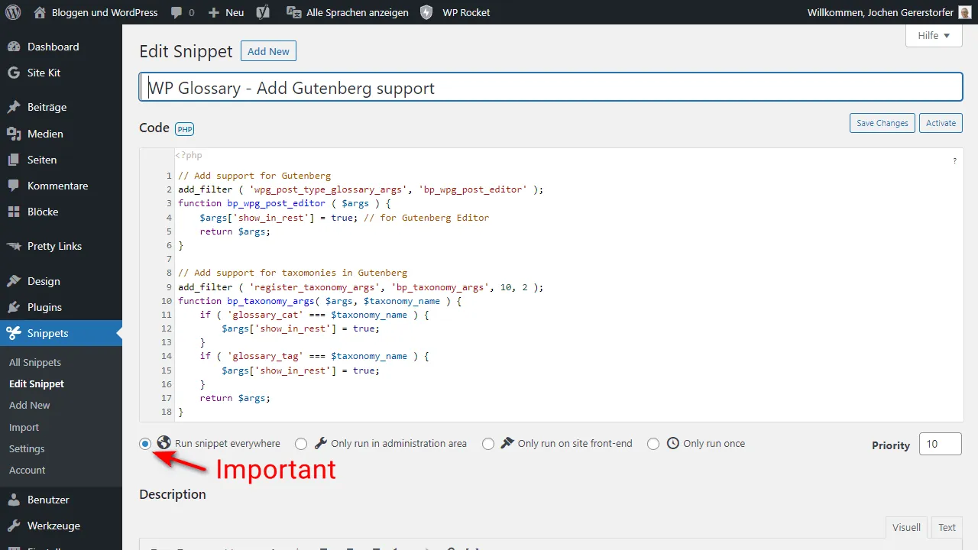Click the plus icon next to Neu
The width and height of the screenshot is (978, 550).
tap(214, 13)
